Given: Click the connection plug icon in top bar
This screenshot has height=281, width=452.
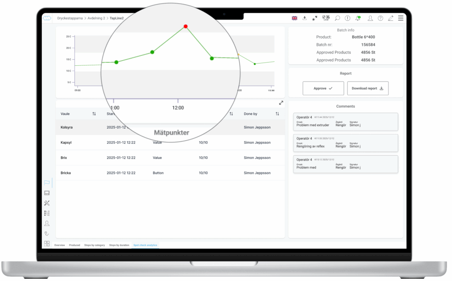Looking at the screenshot, I should pos(315,18).
